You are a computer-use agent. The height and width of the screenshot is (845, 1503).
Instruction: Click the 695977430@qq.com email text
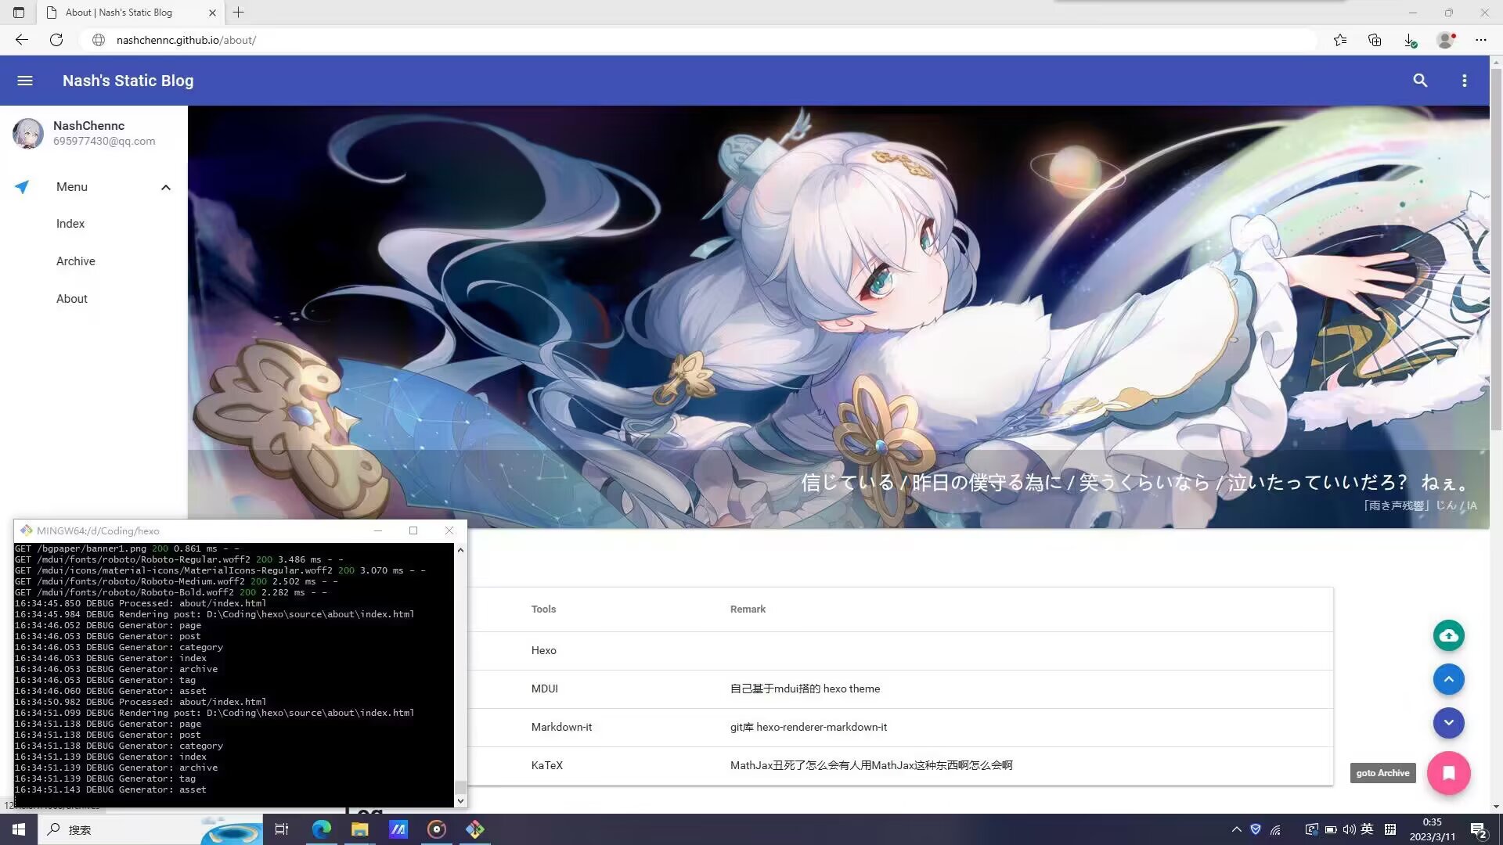(104, 142)
